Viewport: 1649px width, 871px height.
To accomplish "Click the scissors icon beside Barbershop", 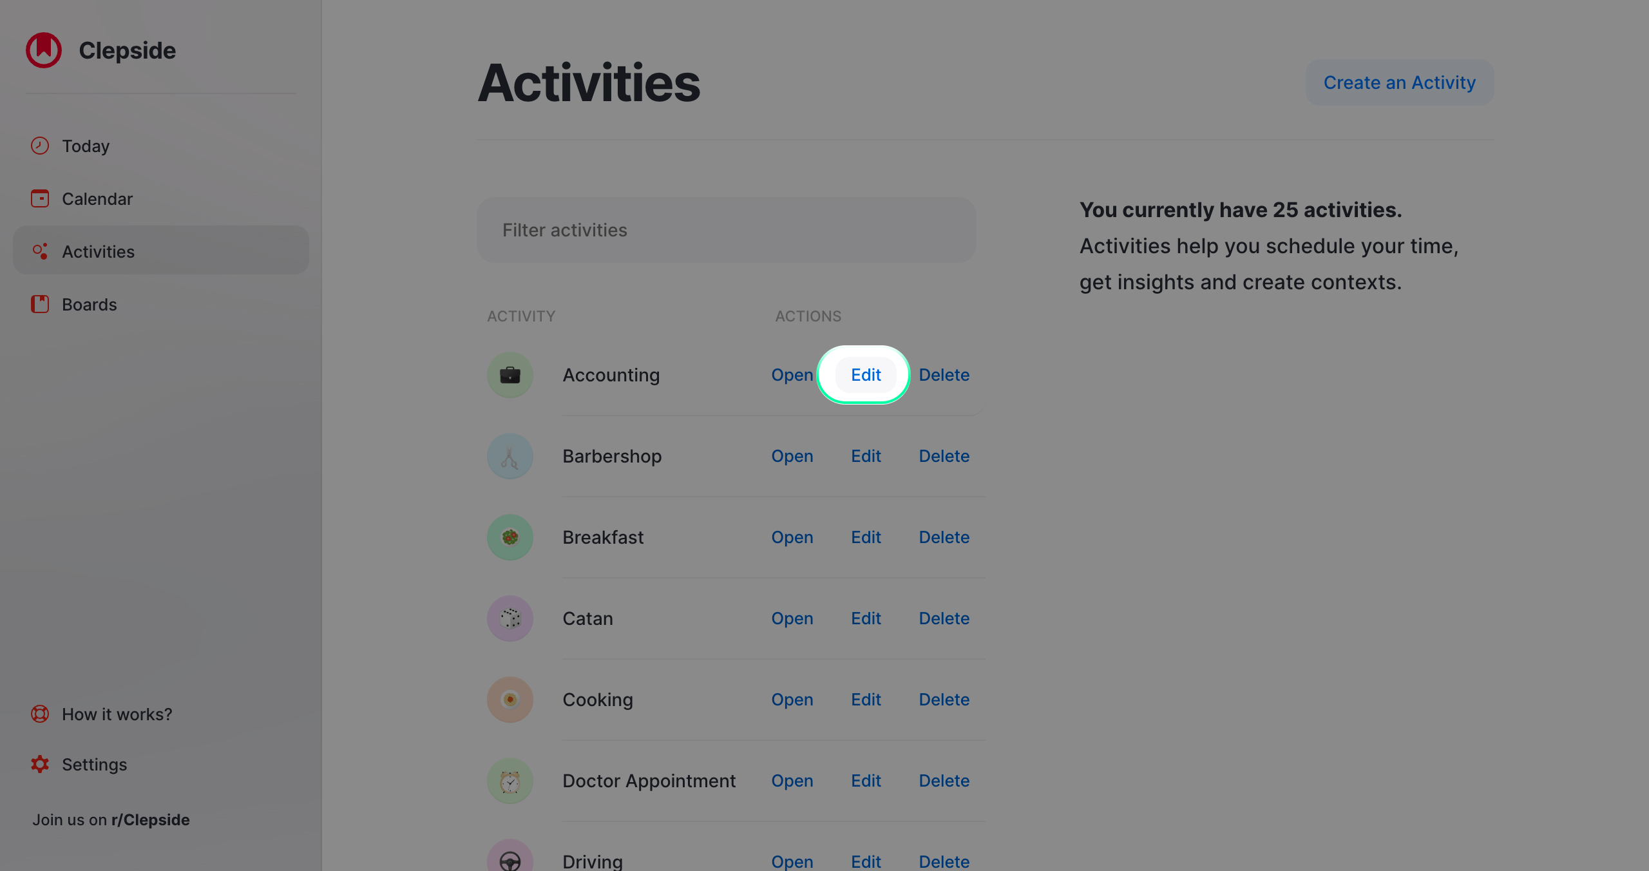I will 510,455.
